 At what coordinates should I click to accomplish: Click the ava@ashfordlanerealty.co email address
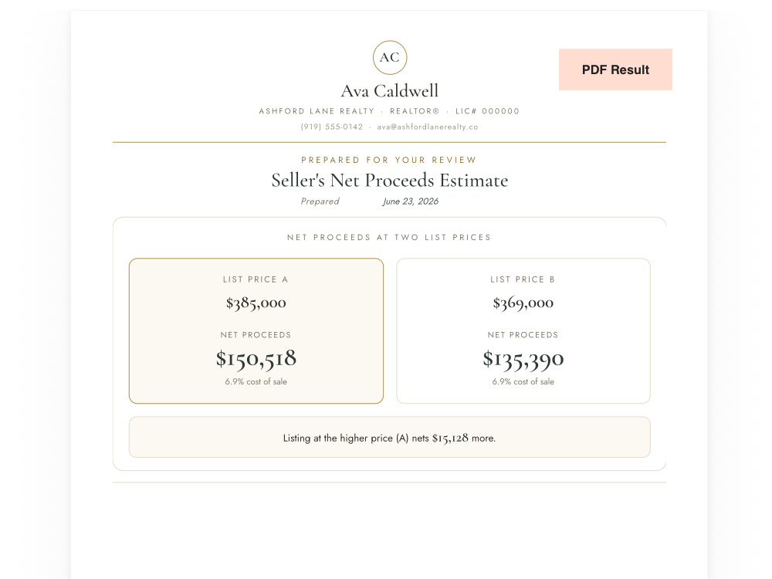tap(428, 127)
